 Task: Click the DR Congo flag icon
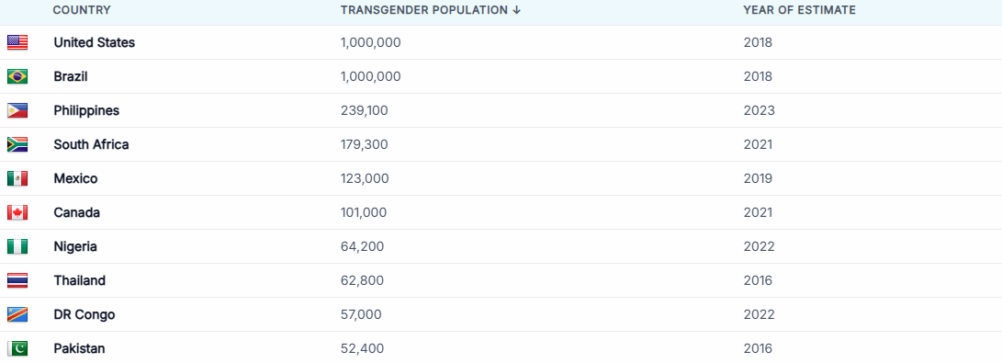(17, 314)
